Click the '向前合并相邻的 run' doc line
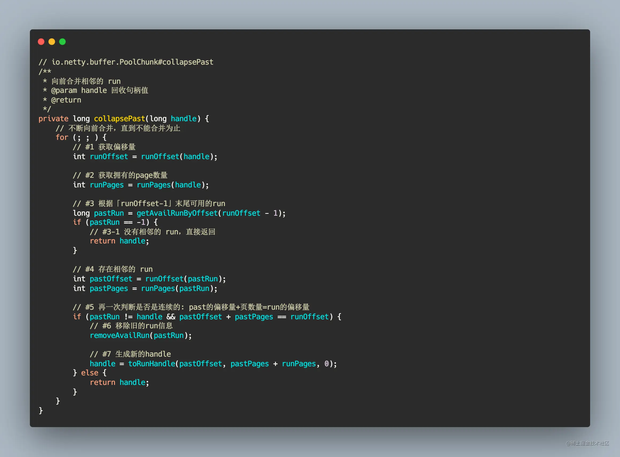 82,81
